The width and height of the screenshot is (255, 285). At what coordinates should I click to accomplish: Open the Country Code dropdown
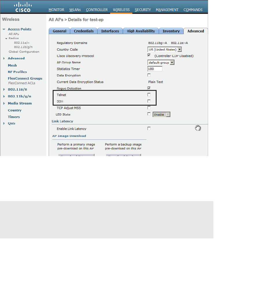pyautogui.click(x=164, y=49)
